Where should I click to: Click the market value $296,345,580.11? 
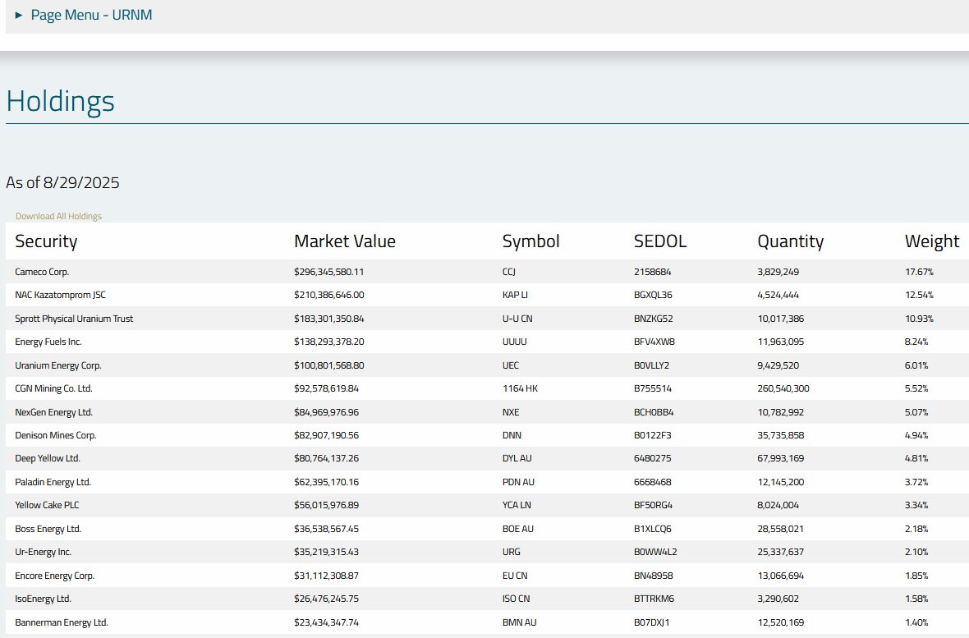(328, 272)
